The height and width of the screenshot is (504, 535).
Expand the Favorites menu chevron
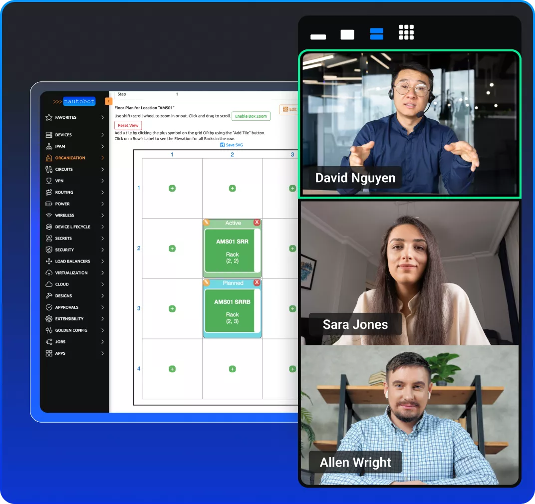coord(102,117)
